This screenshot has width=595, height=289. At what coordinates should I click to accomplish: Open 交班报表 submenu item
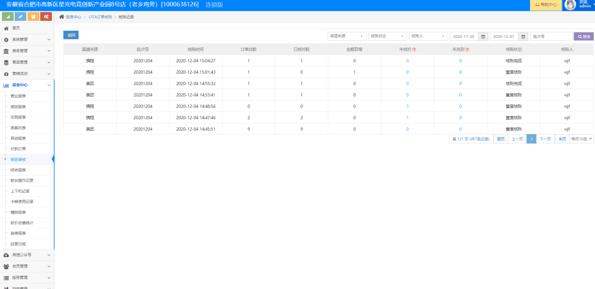[x=18, y=117]
